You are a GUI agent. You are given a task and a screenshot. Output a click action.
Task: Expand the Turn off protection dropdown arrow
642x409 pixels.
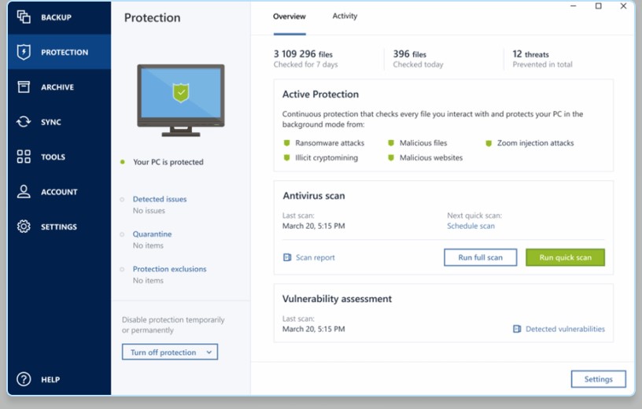[x=208, y=352]
